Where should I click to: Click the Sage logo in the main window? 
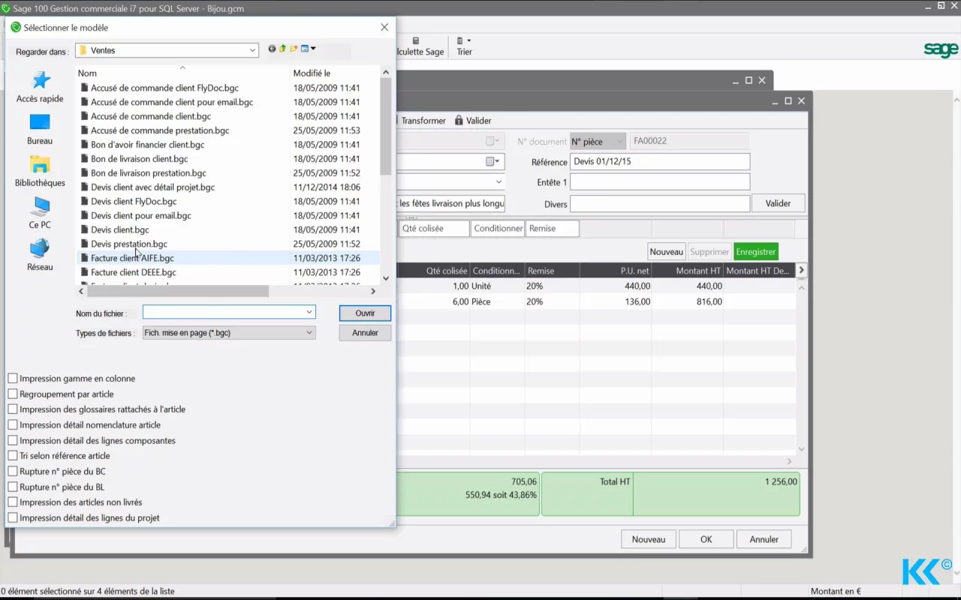click(x=941, y=49)
